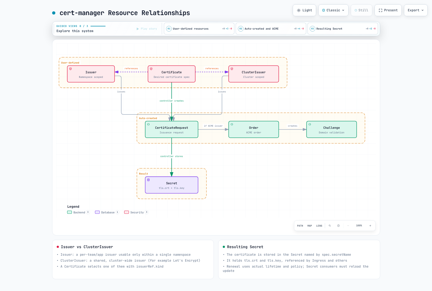Select the Secret node
Viewport: 432px width, 291px height.
click(x=172, y=185)
